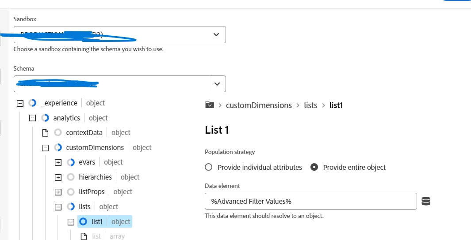471x240 pixels.
Task: Expand the hierarchies node
Action: (x=58, y=177)
